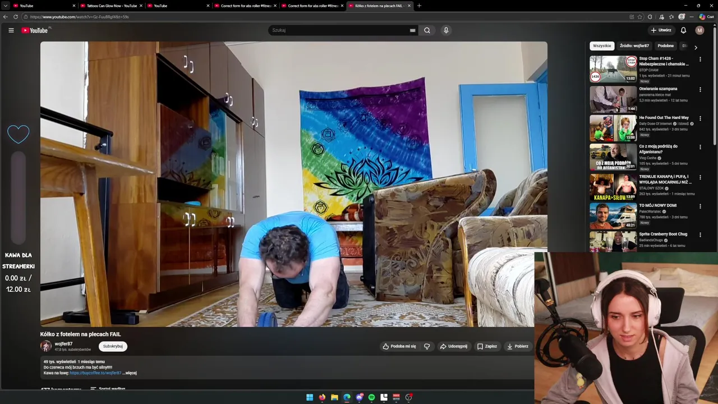Click the search magnifier button
This screenshot has width=718, height=404.
pos(427,30)
